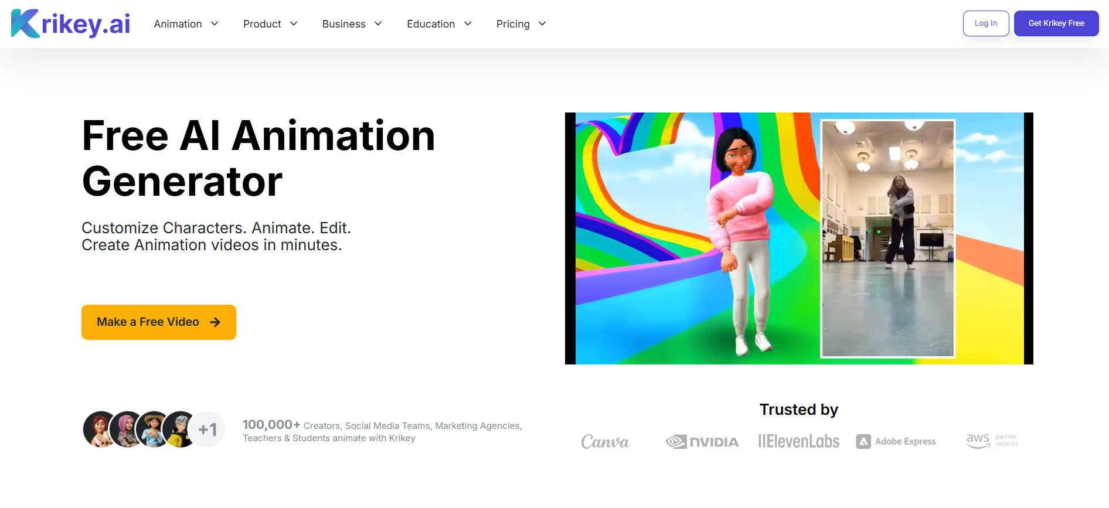This screenshot has width=1109, height=508.
Task: Click the Canva logo
Action: (x=605, y=441)
